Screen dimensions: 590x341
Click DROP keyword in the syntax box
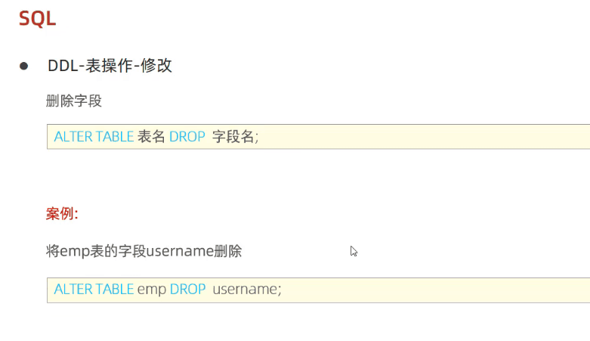(187, 136)
